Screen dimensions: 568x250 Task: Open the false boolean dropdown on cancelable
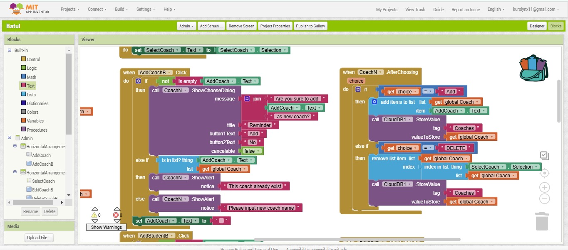[253, 151]
